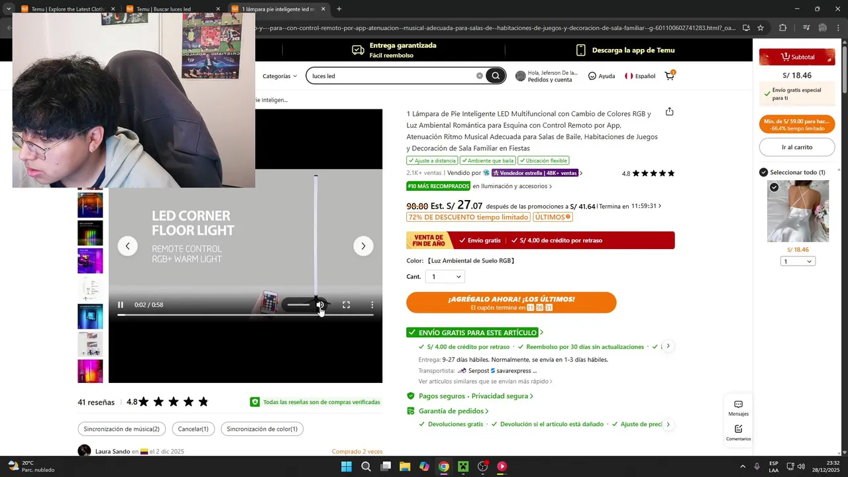This screenshot has height=477, width=848.
Task: Open the '#10 Más recomprados' ranking link
Action: 479,186
